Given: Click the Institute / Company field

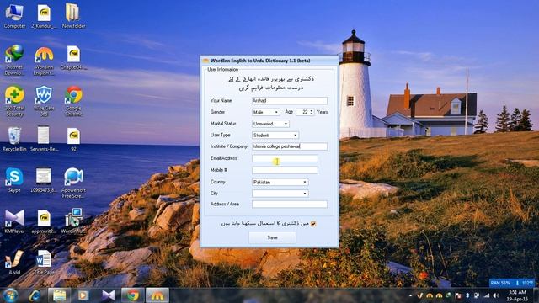Looking at the screenshot, I should [290, 146].
